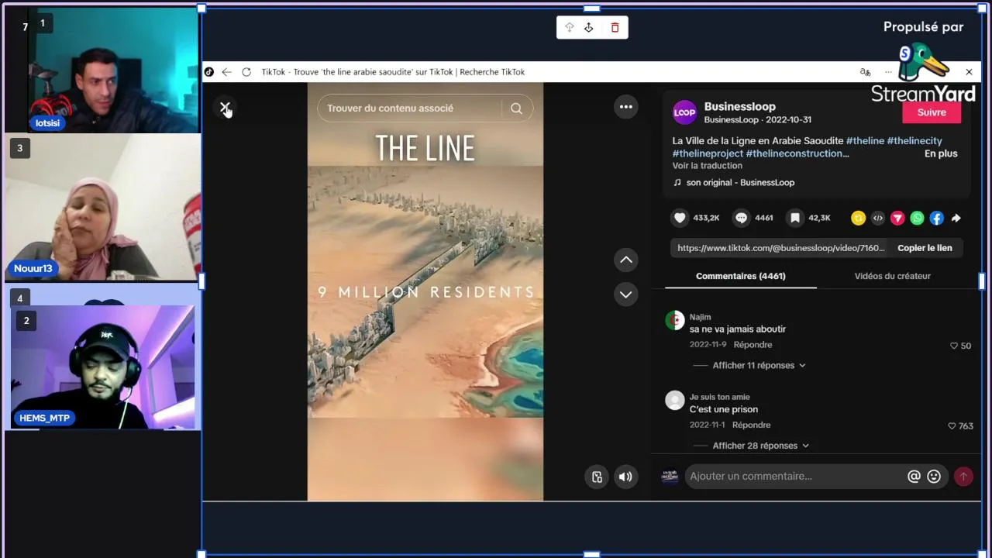Select the HEMS_MTP webcam tile
Viewport: 992px width, 558px height.
coord(102,367)
